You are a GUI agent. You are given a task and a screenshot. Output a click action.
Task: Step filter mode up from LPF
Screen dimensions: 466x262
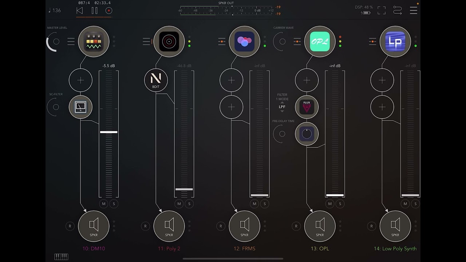(282, 103)
